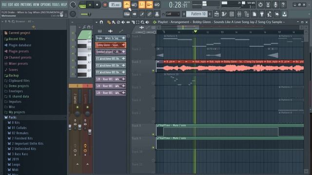This screenshot has width=312, height=175.
Task: Toggle the metronome button
Action: pos(127,4)
